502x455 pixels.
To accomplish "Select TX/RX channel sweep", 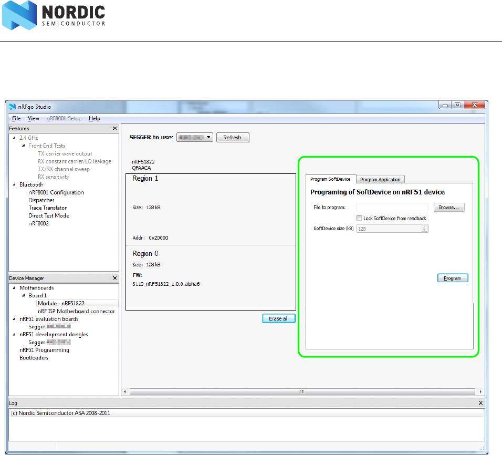I will click(64, 169).
